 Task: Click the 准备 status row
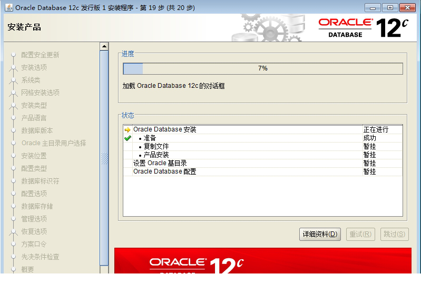point(262,138)
